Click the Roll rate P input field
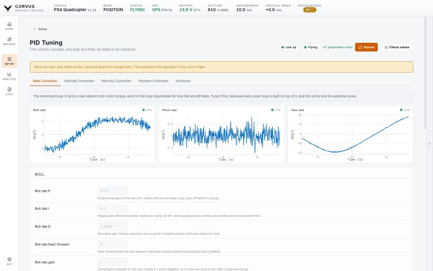433x271 pixels. coord(113,191)
